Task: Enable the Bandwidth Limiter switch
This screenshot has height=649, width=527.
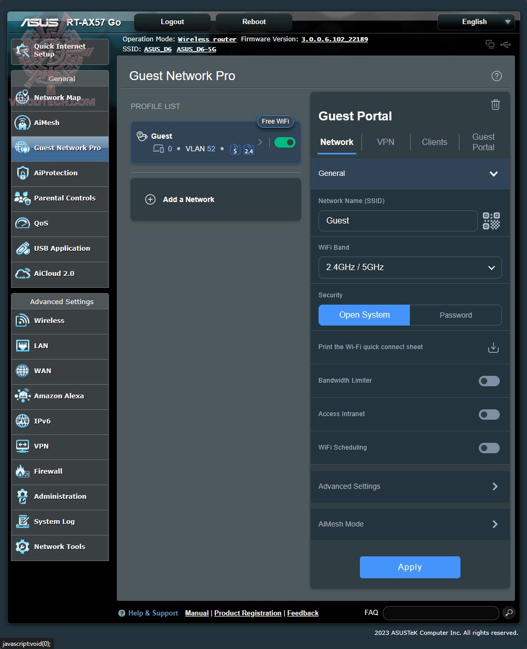Action: [489, 381]
